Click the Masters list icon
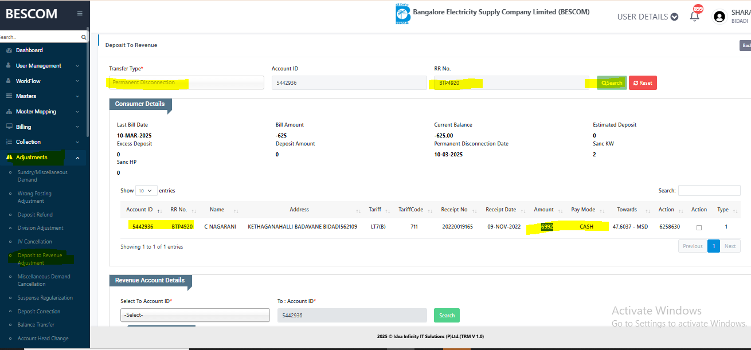Screen dimensions: 751x350 pyautogui.click(x=9, y=96)
